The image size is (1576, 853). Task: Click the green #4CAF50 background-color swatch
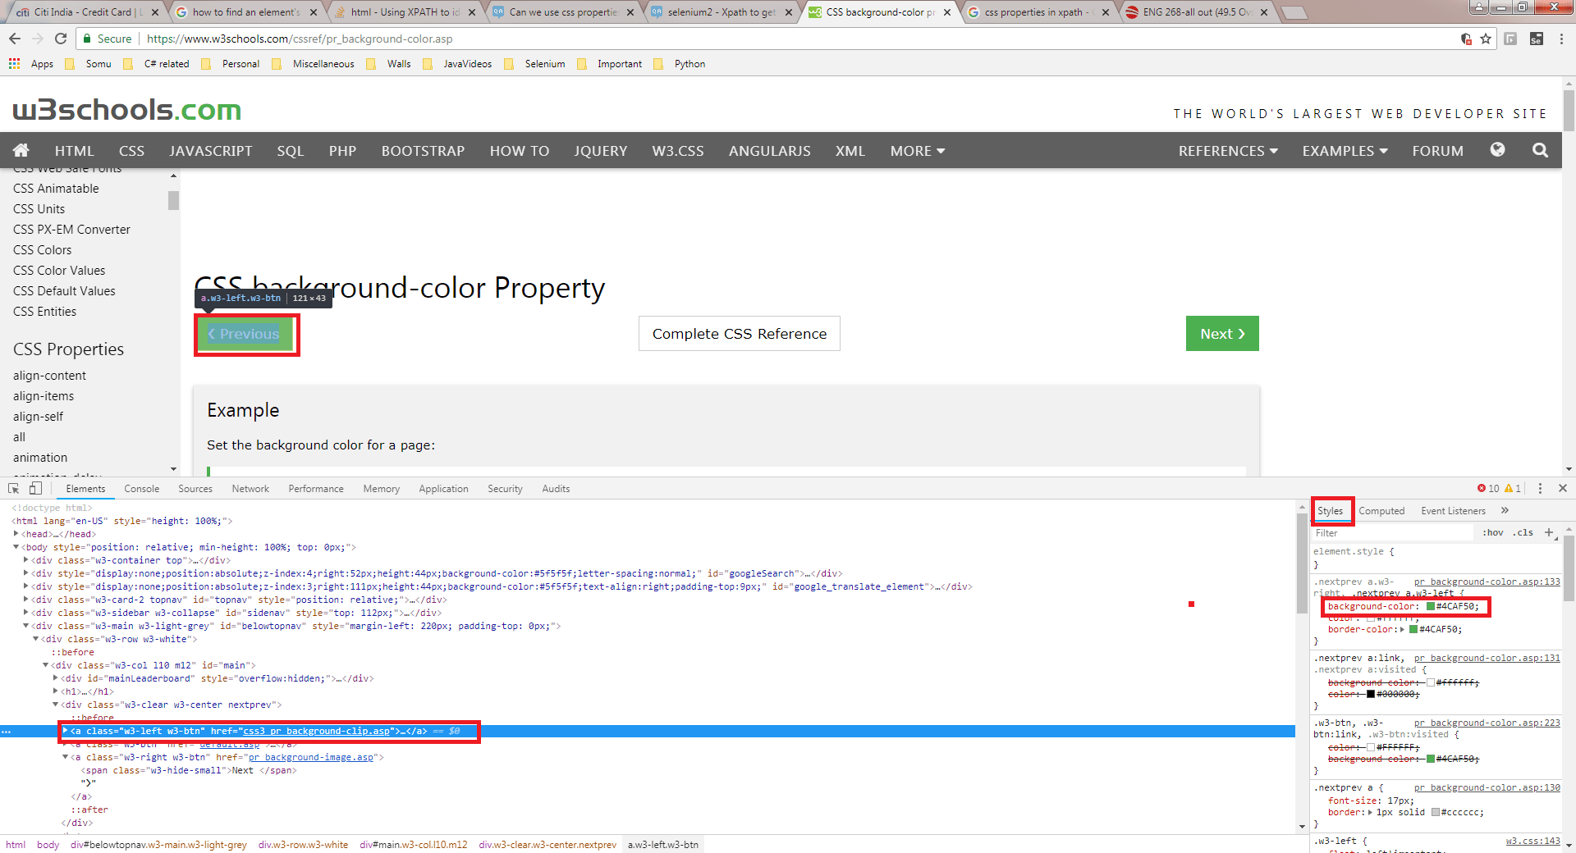click(x=1429, y=607)
